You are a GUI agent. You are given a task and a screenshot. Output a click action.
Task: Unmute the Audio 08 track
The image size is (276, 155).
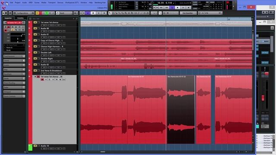click(x=35, y=28)
